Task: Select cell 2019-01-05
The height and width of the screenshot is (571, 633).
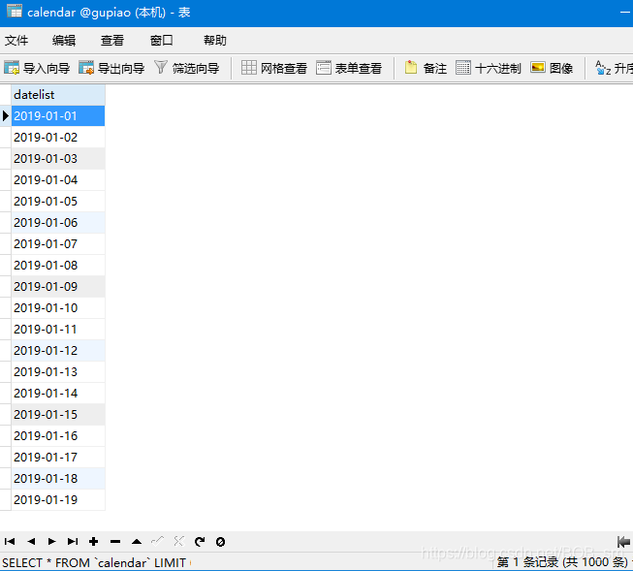Action: coord(58,201)
